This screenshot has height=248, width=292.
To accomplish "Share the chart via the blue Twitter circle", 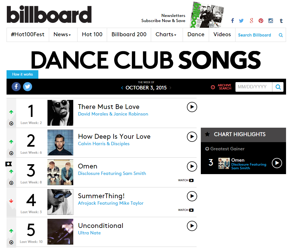I will click(28, 87).
